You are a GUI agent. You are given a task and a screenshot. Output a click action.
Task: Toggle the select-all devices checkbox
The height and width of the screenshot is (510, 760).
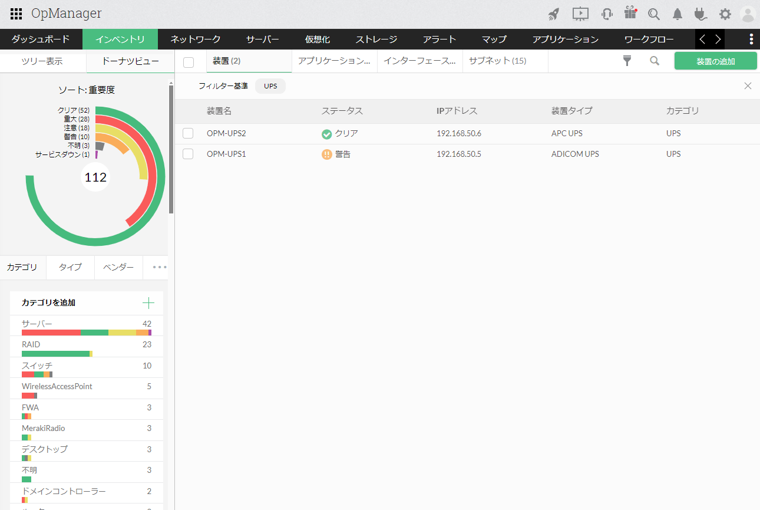click(x=189, y=62)
